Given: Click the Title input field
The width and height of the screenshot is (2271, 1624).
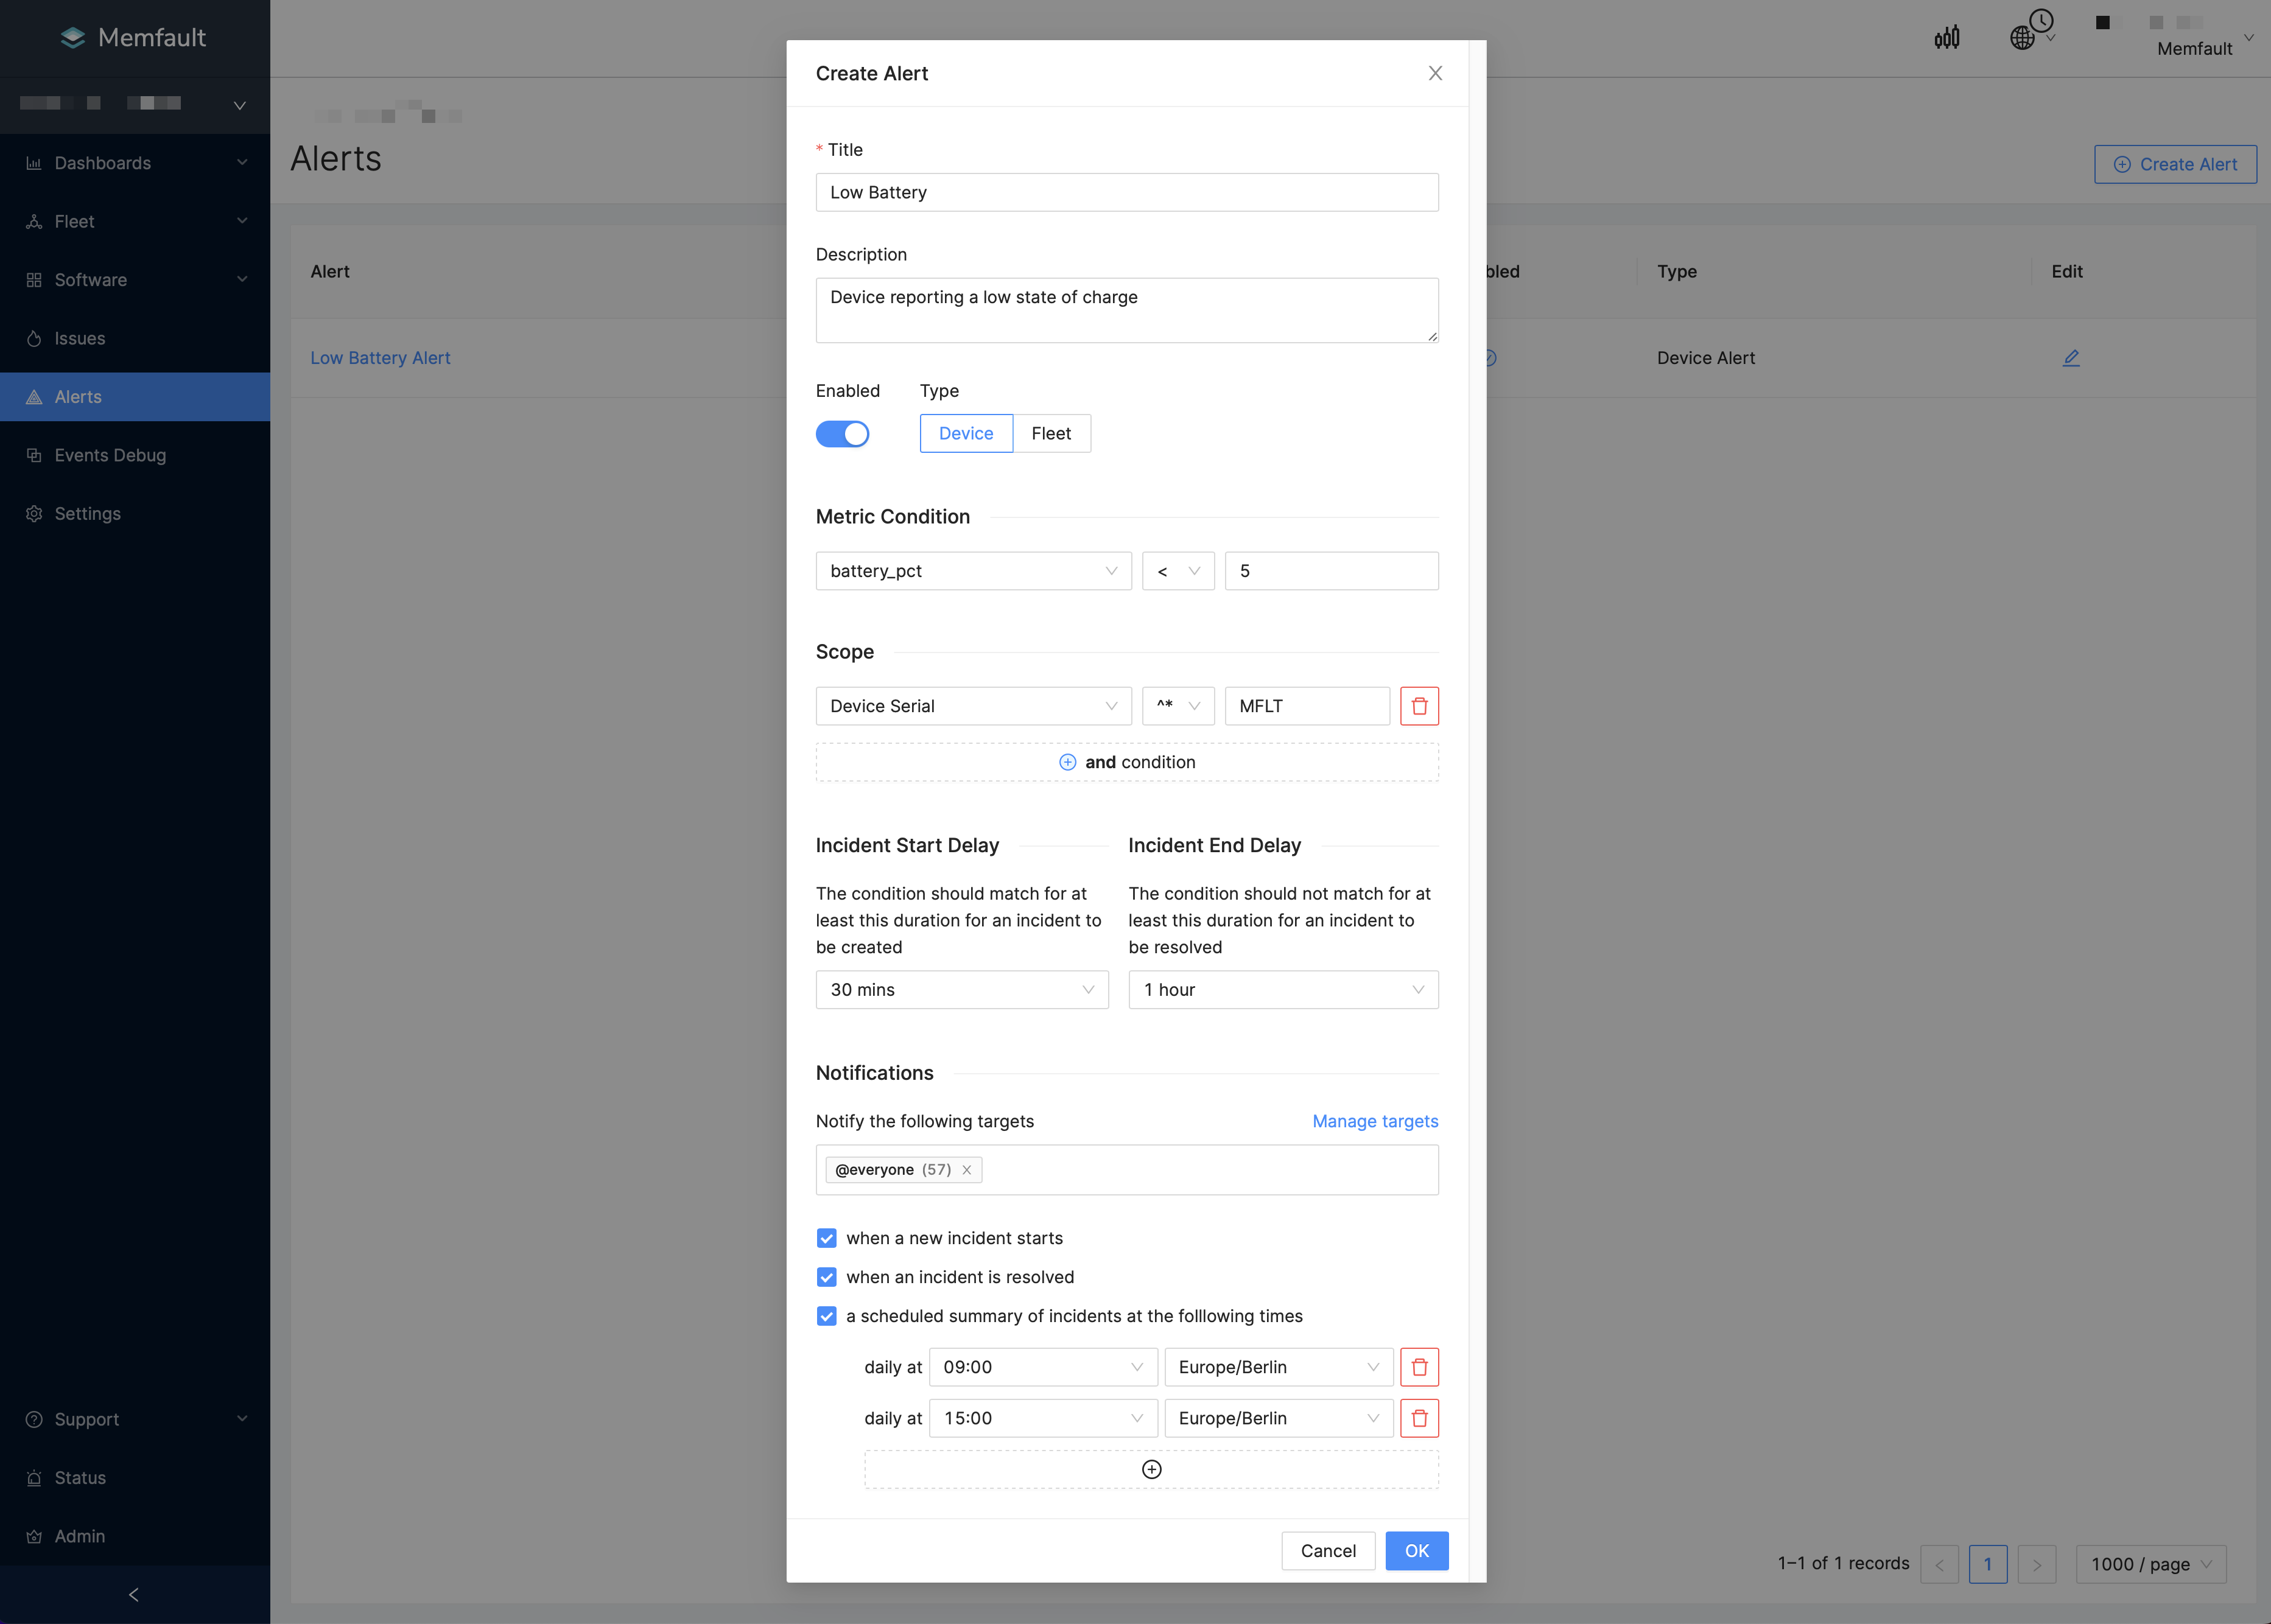Looking at the screenshot, I should pos(1126,192).
